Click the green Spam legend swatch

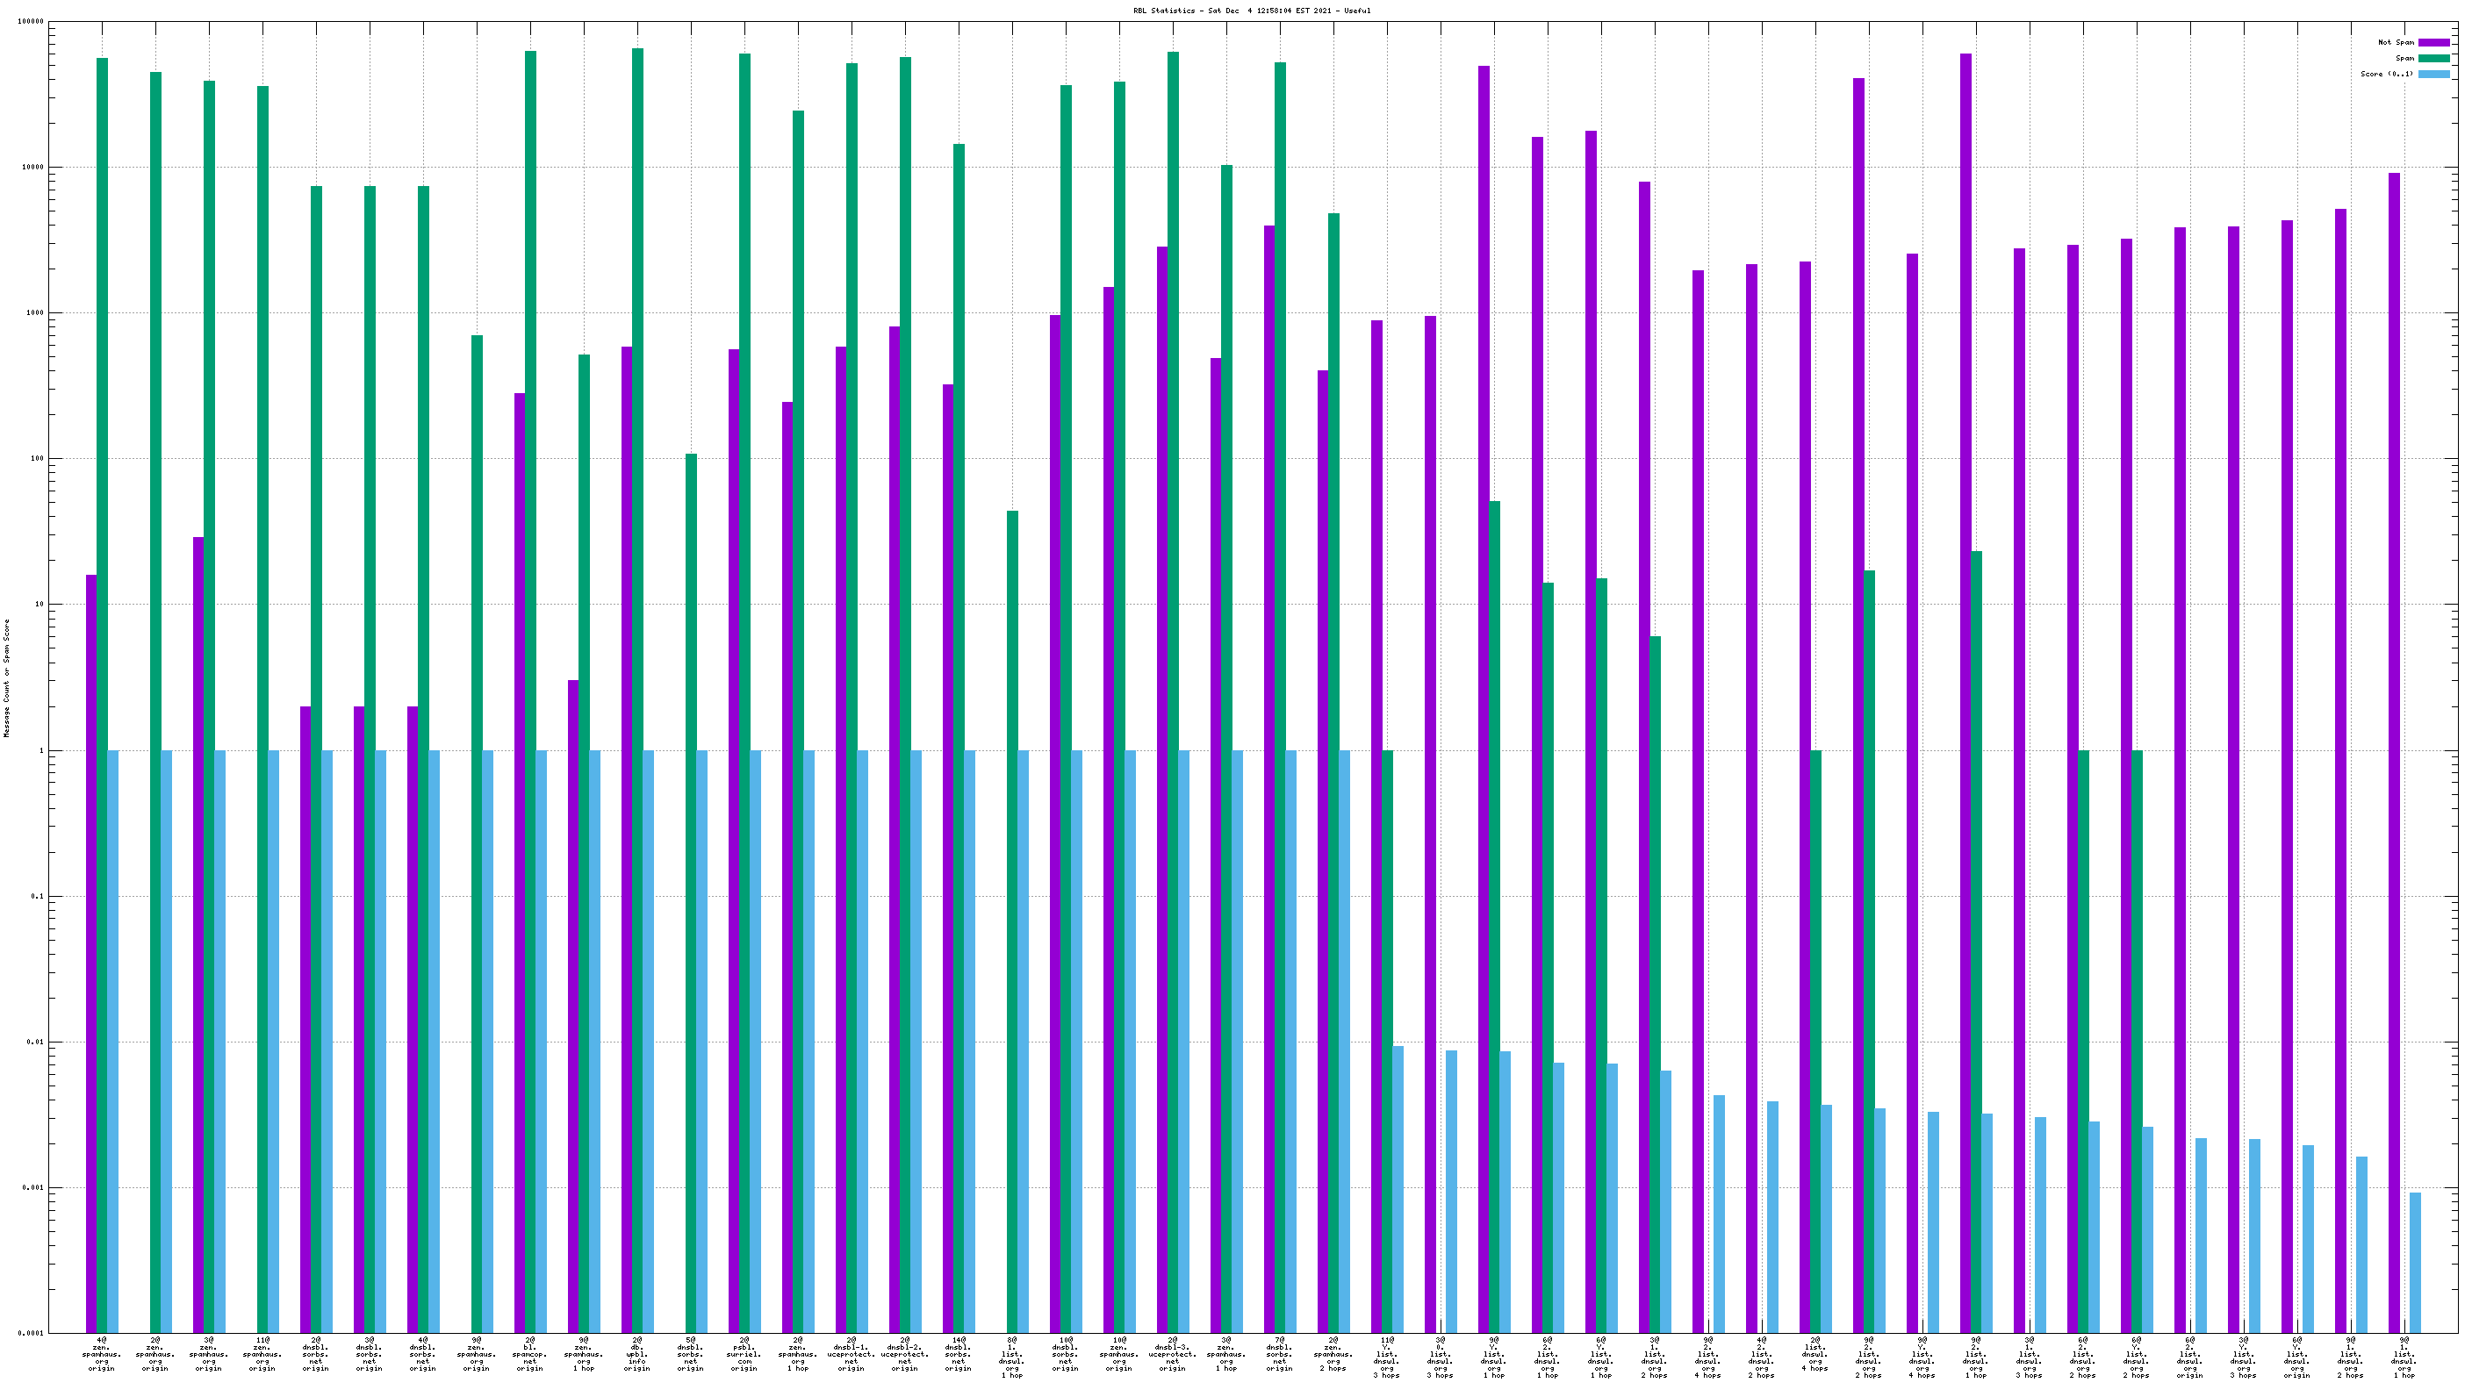click(x=2432, y=59)
